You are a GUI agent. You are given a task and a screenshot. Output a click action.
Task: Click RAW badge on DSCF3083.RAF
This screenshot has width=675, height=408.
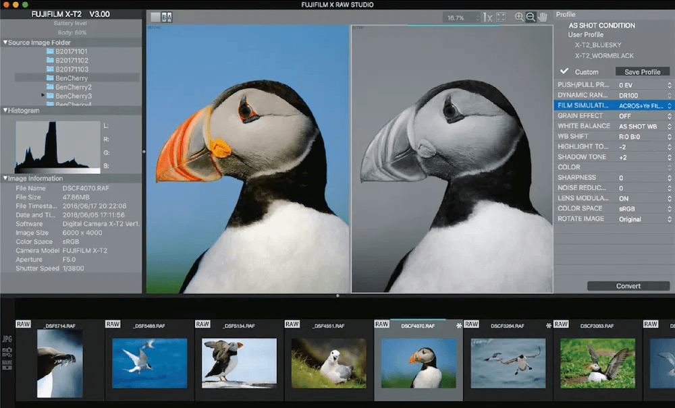pos(561,324)
